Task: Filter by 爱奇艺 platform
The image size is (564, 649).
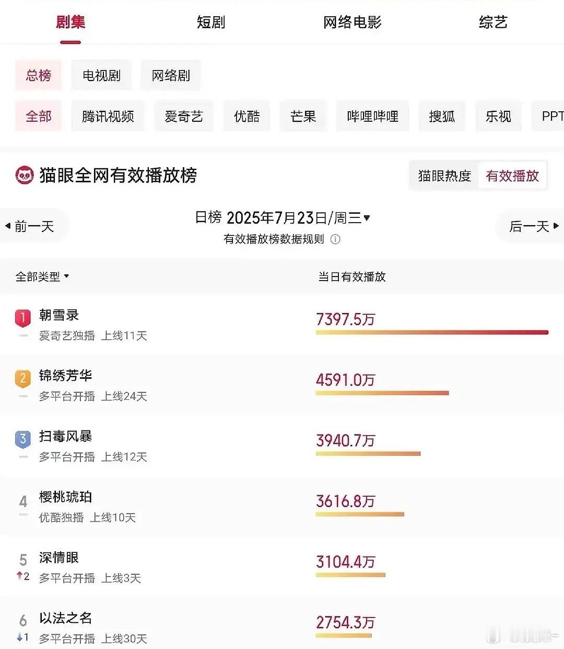Action: [x=184, y=116]
